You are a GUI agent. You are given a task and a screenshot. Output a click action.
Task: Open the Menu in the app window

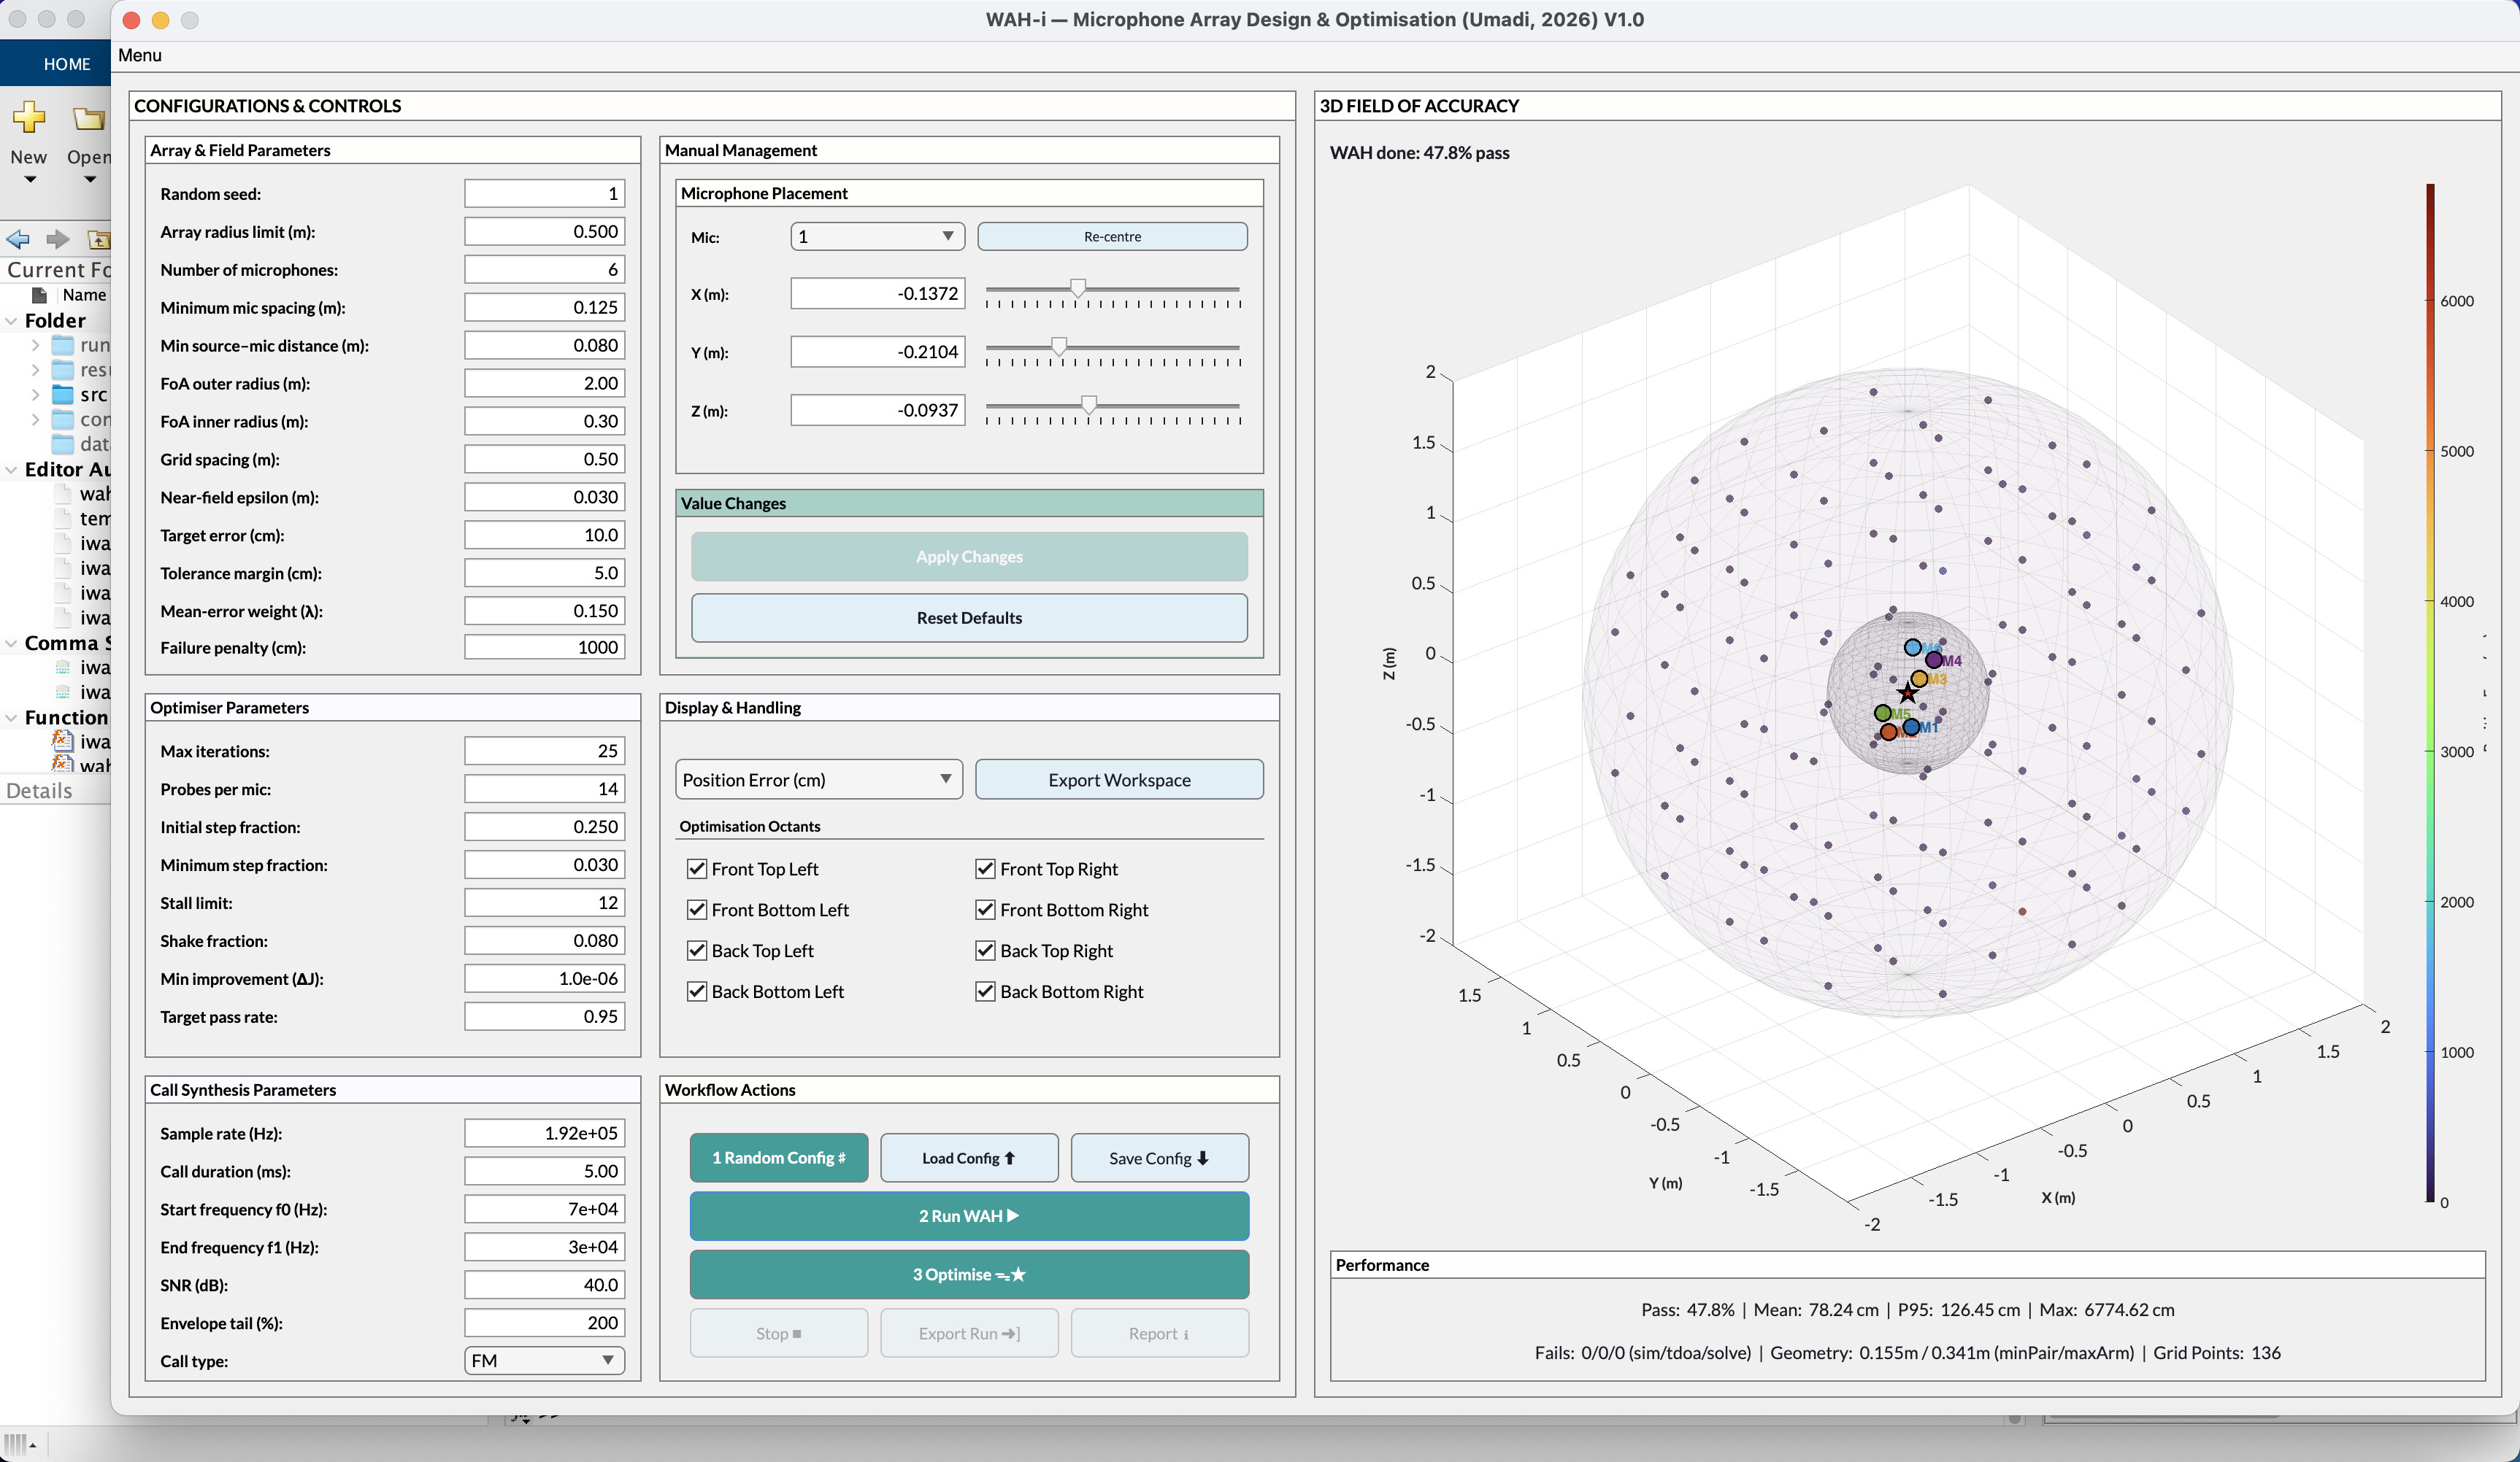[x=139, y=55]
